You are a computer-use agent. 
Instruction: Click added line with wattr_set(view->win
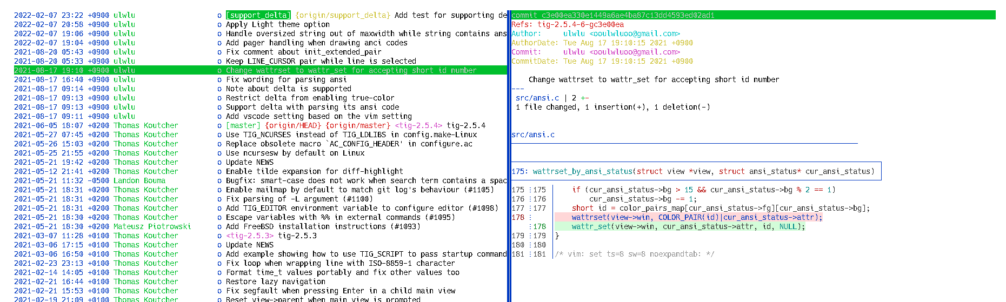(x=680, y=226)
